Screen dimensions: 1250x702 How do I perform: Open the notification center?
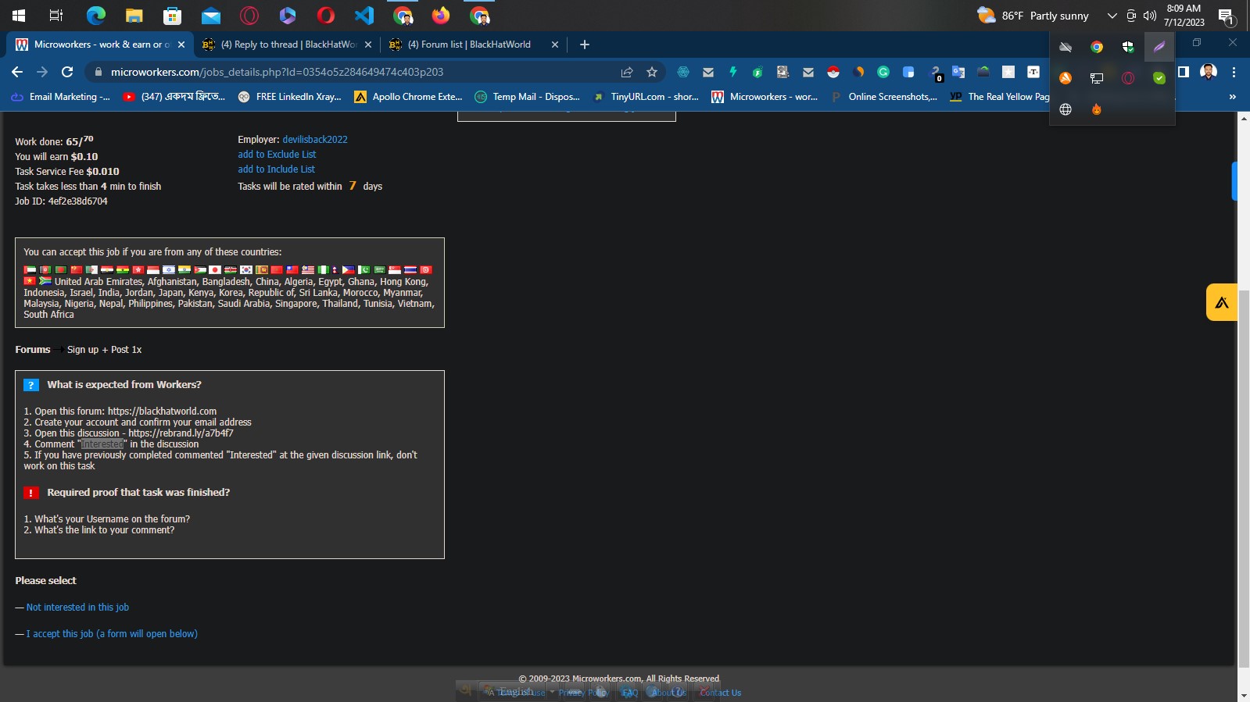click(1227, 16)
